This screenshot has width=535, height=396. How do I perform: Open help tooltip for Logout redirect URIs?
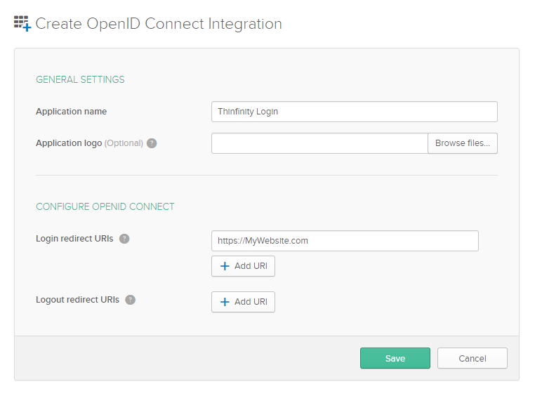pyautogui.click(x=131, y=300)
